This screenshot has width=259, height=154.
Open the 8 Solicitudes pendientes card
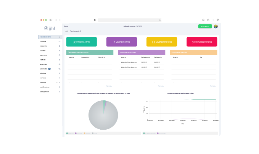201,42
